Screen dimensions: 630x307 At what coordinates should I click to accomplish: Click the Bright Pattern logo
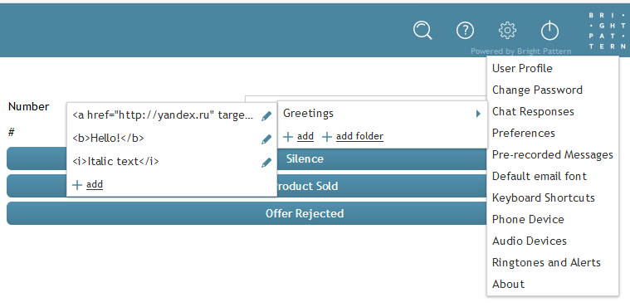[x=607, y=31]
